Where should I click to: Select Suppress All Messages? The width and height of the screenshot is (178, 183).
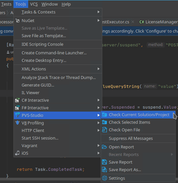click(x=138, y=139)
